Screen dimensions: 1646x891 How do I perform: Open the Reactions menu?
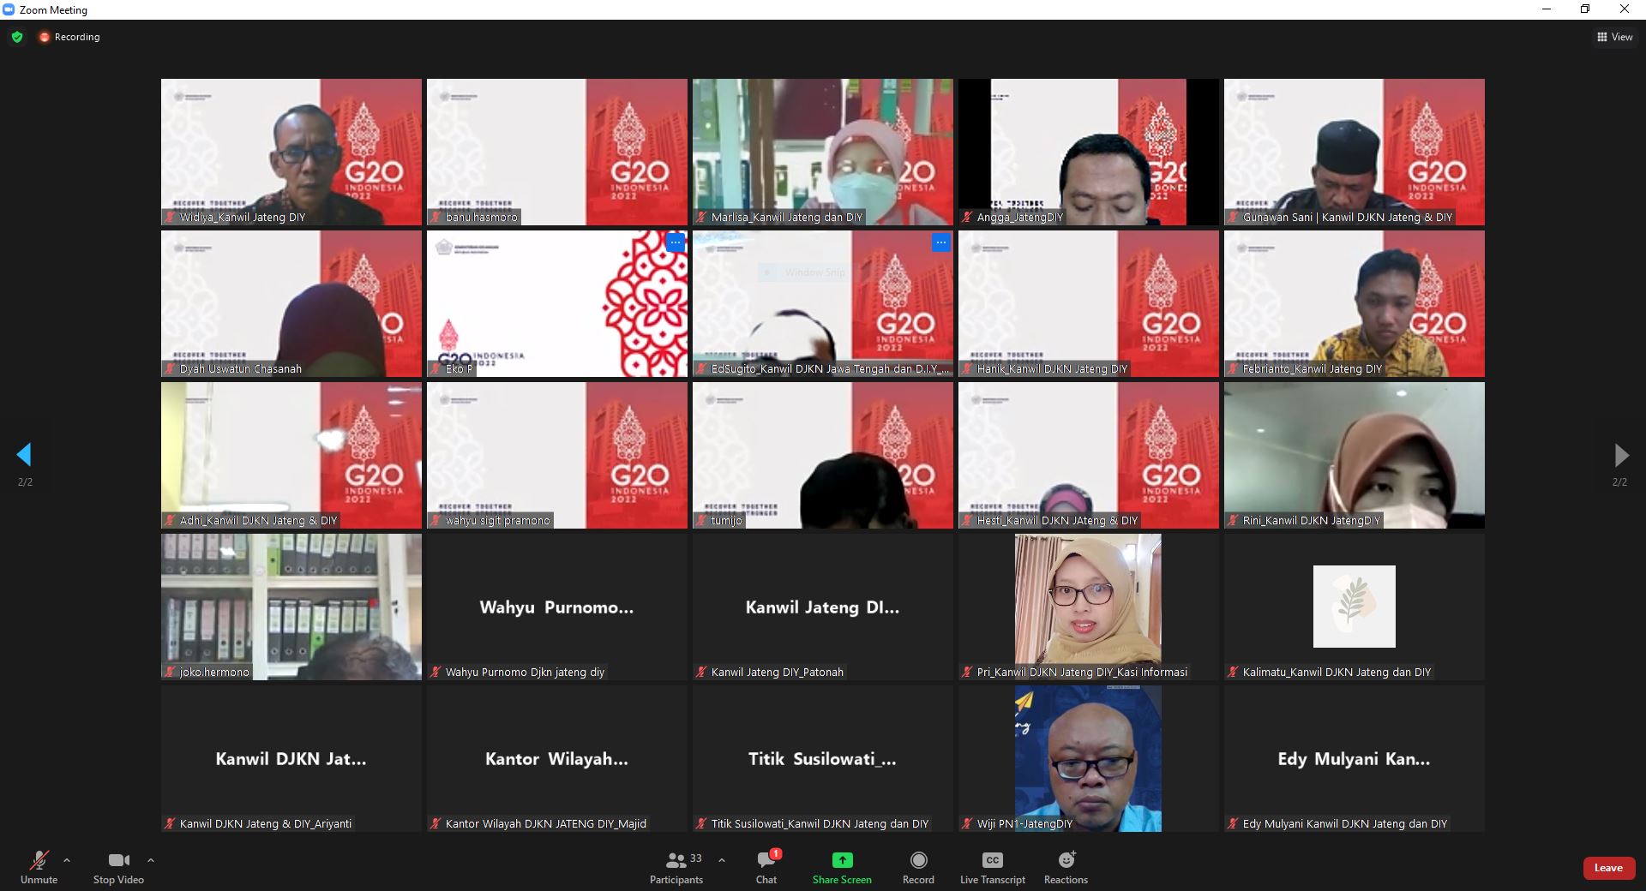coord(1066,860)
